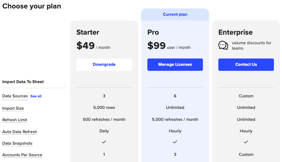The width and height of the screenshot is (282, 162).
Task: Click the Data Sources feature label
Action: (x=15, y=96)
